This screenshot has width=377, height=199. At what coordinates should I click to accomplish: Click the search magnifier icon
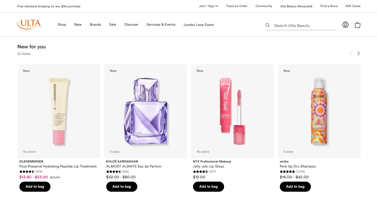[x=268, y=25]
